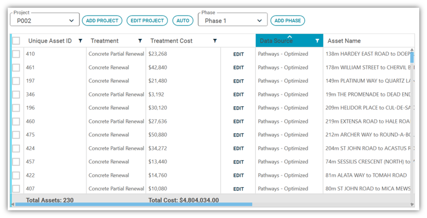Viewport: 427px width, 218px height.
Task: Tick the select-all header checkbox
Action: pyautogui.click(x=16, y=41)
